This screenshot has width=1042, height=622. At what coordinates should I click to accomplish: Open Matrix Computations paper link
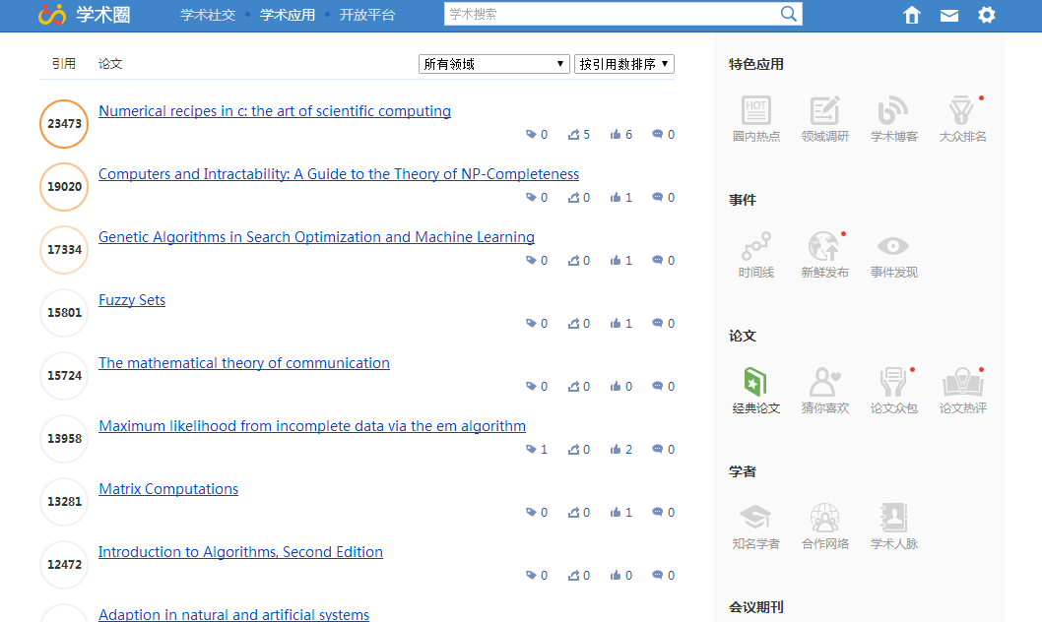click(168, 489)
